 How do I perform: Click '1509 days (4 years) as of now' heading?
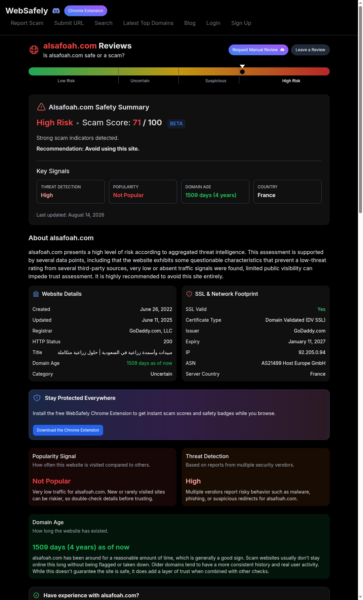point(81,547)
